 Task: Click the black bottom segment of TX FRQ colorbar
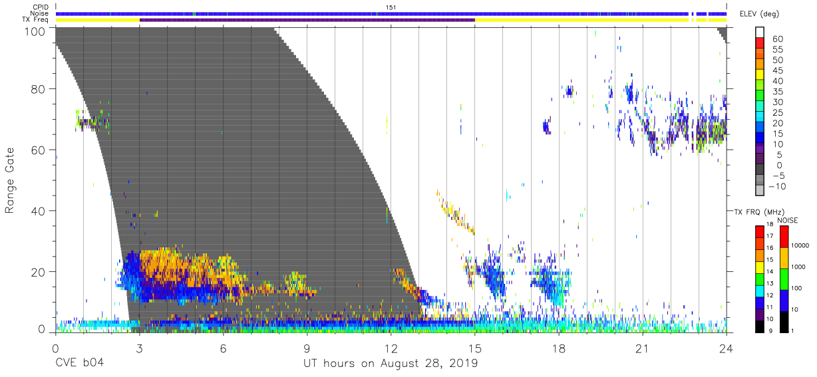tap(760, 325)
